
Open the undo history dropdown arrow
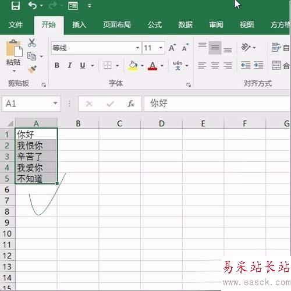41,6
